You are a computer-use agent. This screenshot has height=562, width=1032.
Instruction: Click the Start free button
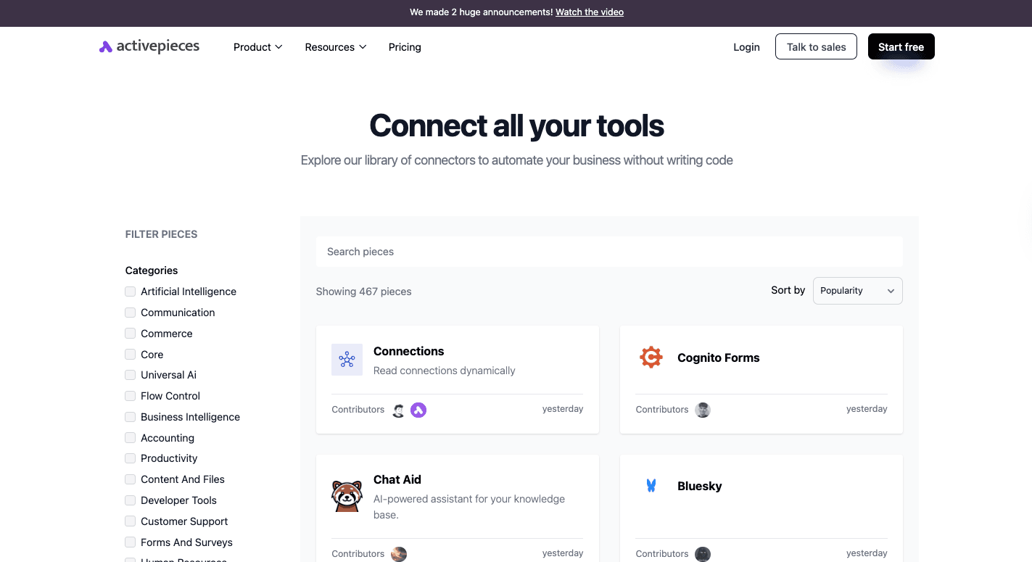[901, 47]
